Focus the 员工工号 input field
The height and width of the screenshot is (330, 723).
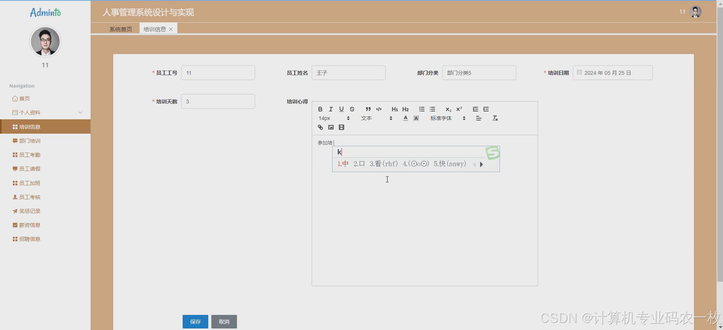click(218, 73)
